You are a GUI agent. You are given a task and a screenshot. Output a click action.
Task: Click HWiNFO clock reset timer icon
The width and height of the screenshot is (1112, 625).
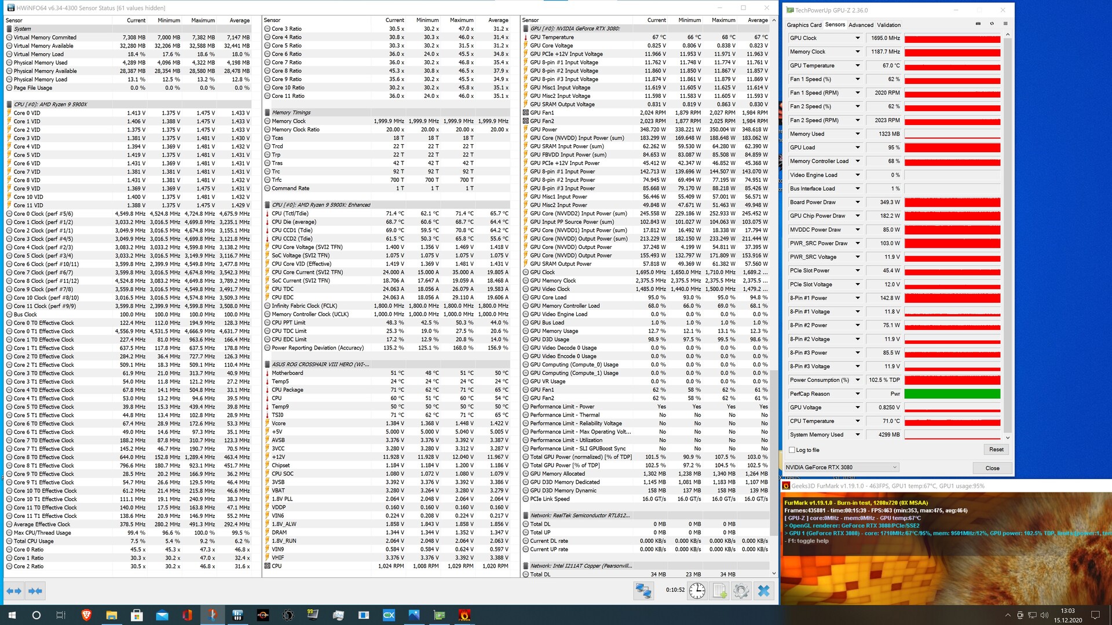pyautogui.click(x=697, y=590)
